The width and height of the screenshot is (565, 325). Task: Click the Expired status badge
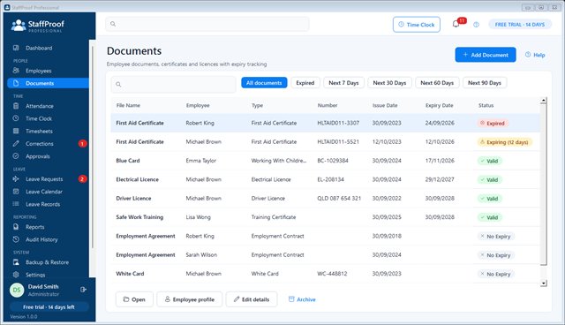coord(493,124)
